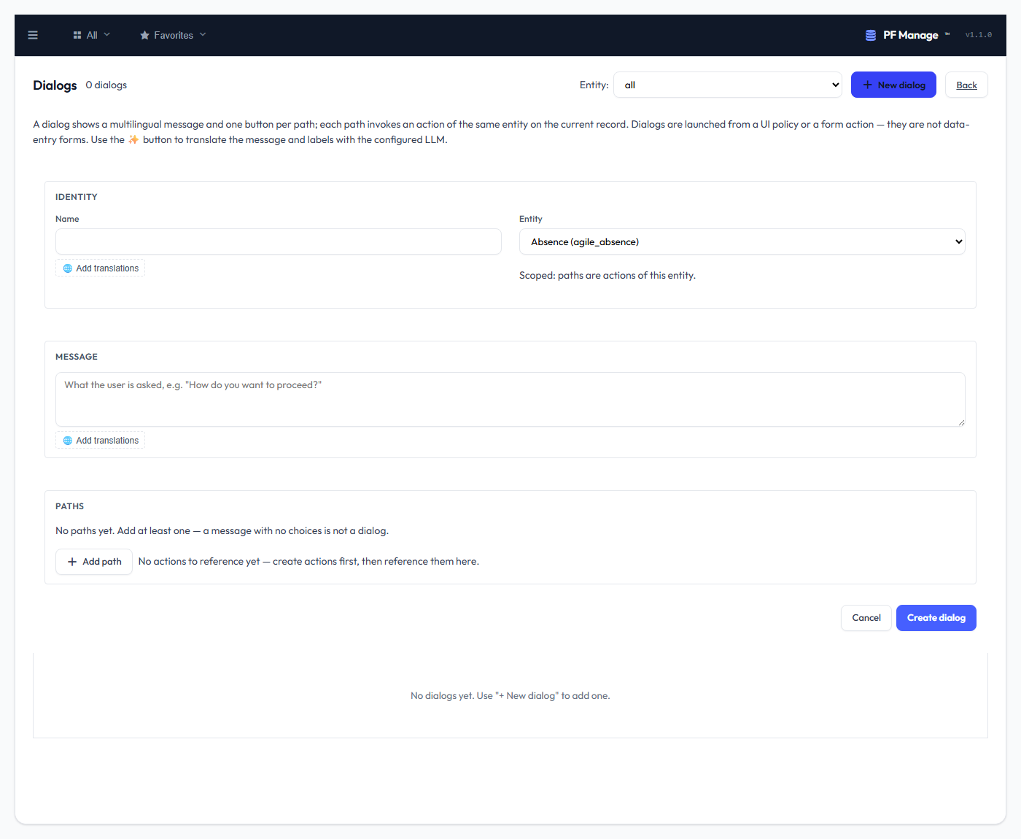The height and width of the screenshot is (839, 1021).
Task: Cancel the new dialog form
Action: point(866,618)
